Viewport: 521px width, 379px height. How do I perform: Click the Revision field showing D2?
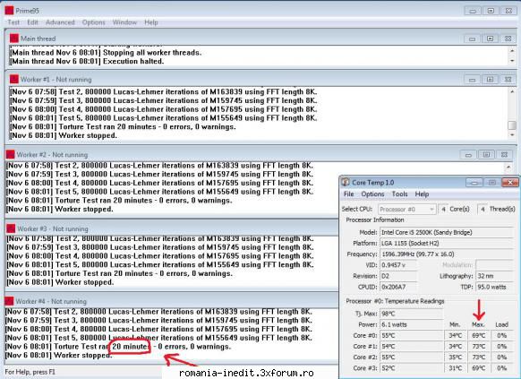(398, 276)
